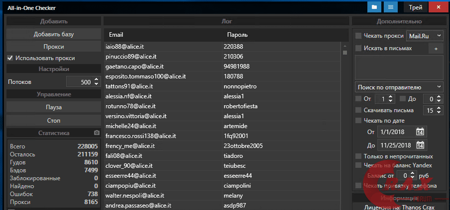This screenshot has width=450, height=210.
Task: Click the search terms text area
Action: tap(399, 68)
